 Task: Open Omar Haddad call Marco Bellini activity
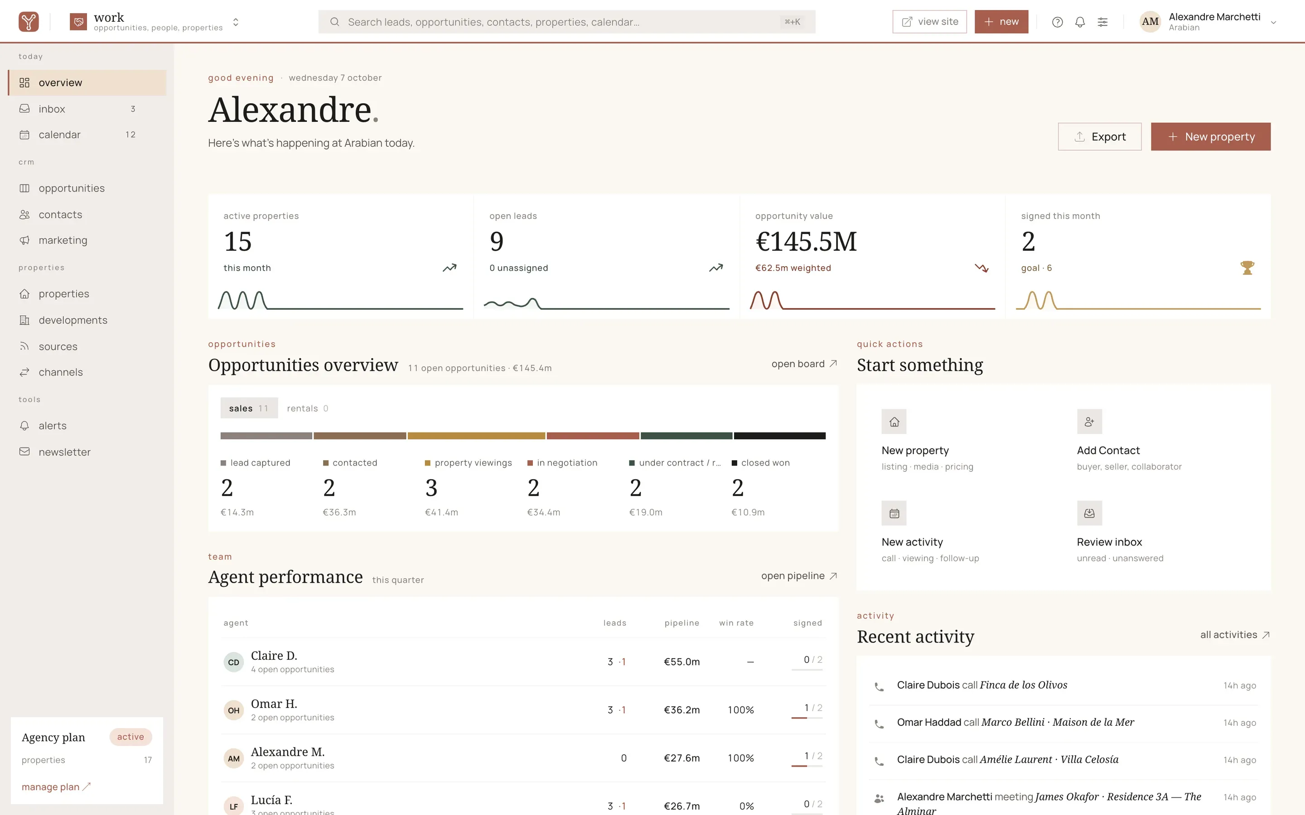1063,723
